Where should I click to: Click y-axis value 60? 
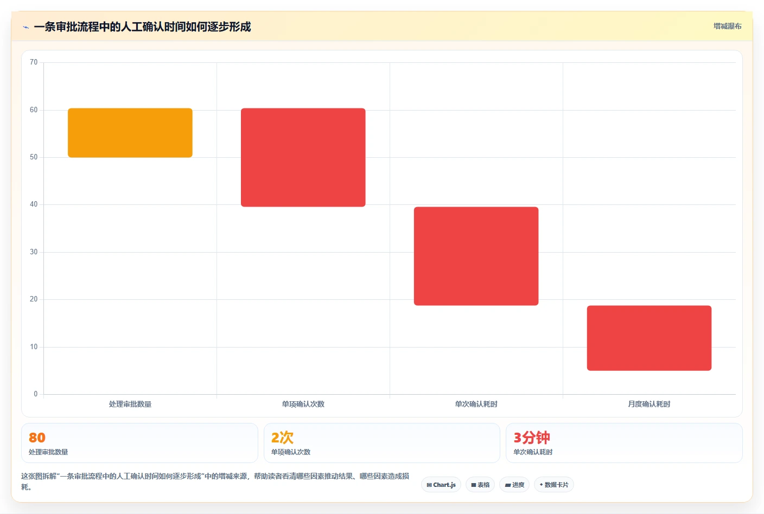(x=34, y=110)
